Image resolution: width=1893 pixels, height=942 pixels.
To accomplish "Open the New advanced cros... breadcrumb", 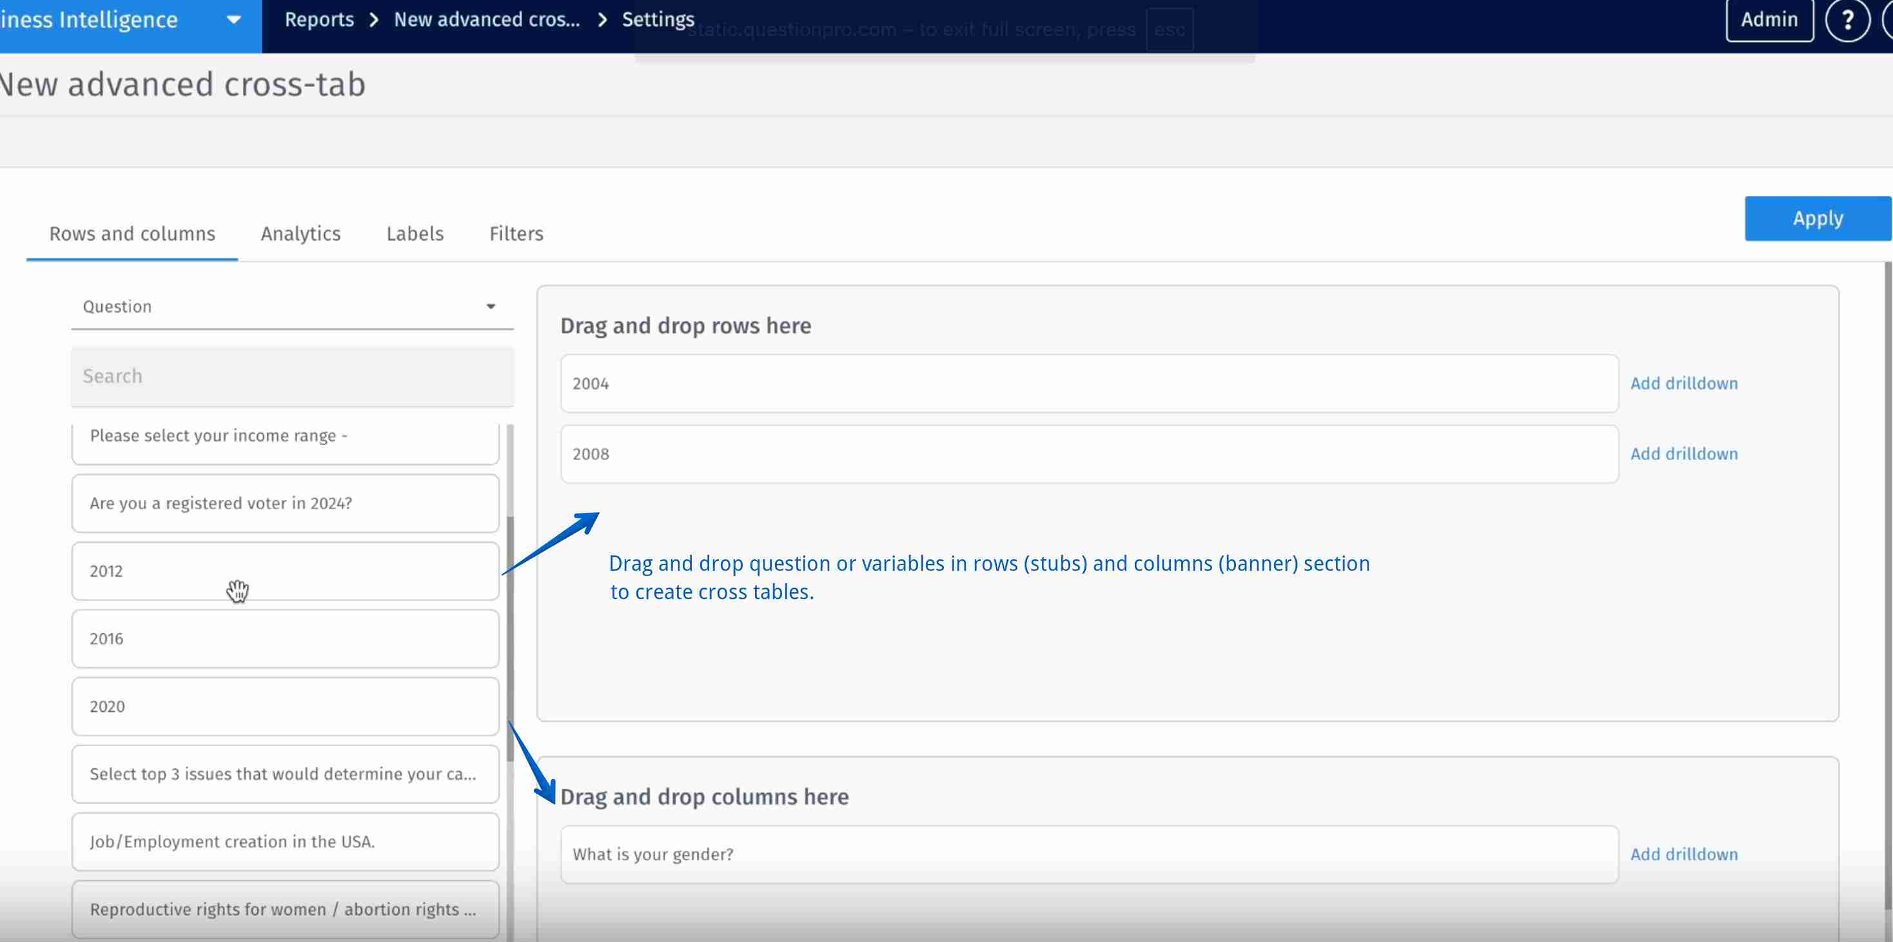I will pyautogui.click(x=487, y=20).
